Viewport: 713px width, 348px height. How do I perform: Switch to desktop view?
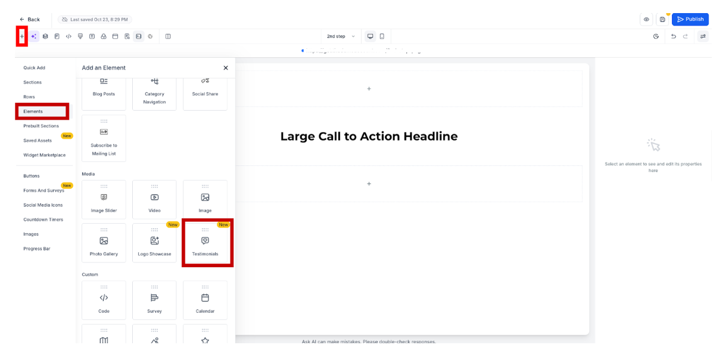(370, 36)
